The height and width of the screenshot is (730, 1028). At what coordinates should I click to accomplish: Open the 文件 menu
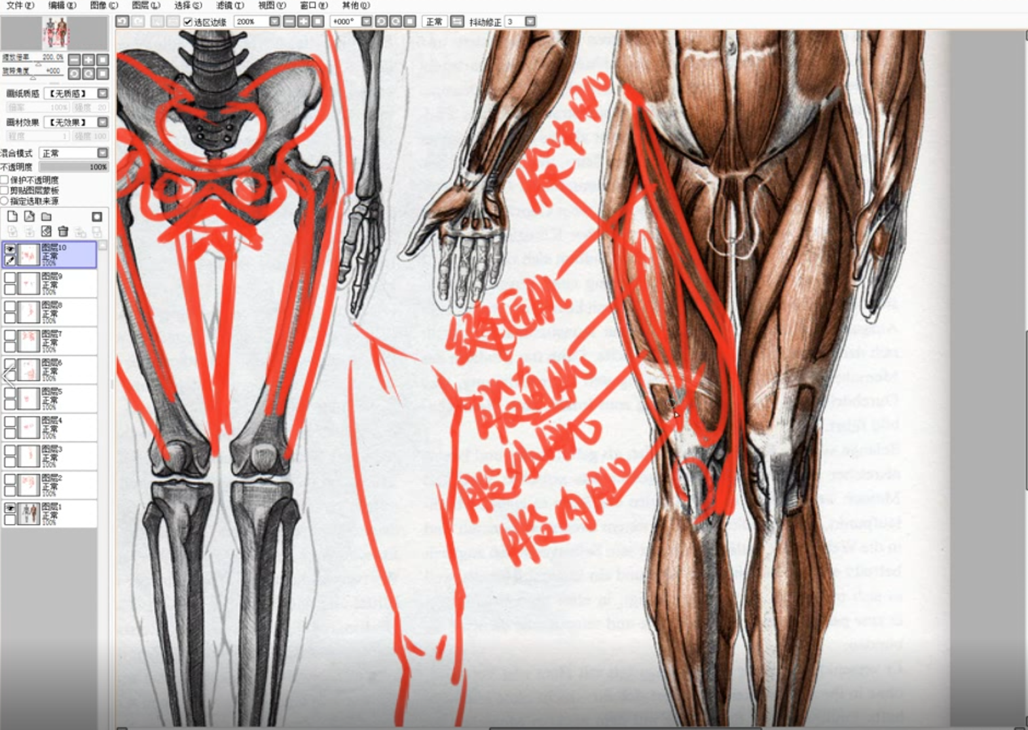click(20, 5)
